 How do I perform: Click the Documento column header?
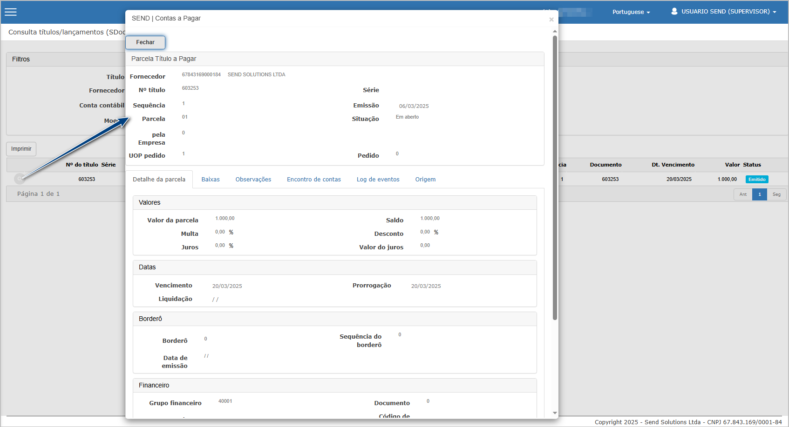pyautogui.click(x=605, y=165)
